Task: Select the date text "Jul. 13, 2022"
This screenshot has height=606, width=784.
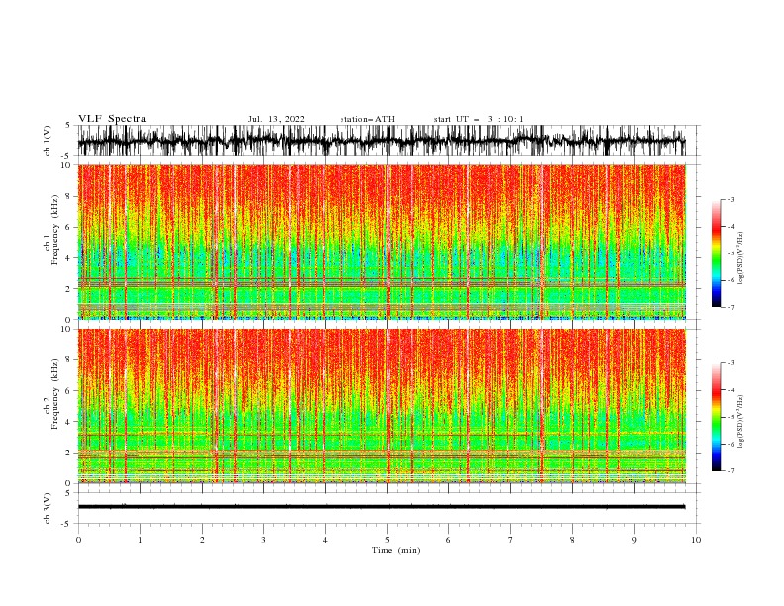Action: pos(276,119)
